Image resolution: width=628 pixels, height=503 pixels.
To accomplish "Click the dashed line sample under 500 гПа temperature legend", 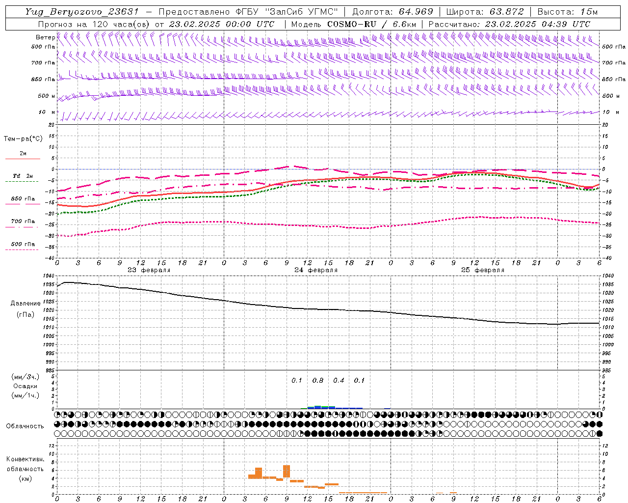I will [x=22, y=250].
